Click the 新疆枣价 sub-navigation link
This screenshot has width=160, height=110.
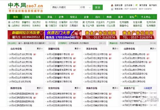(26, 22)
